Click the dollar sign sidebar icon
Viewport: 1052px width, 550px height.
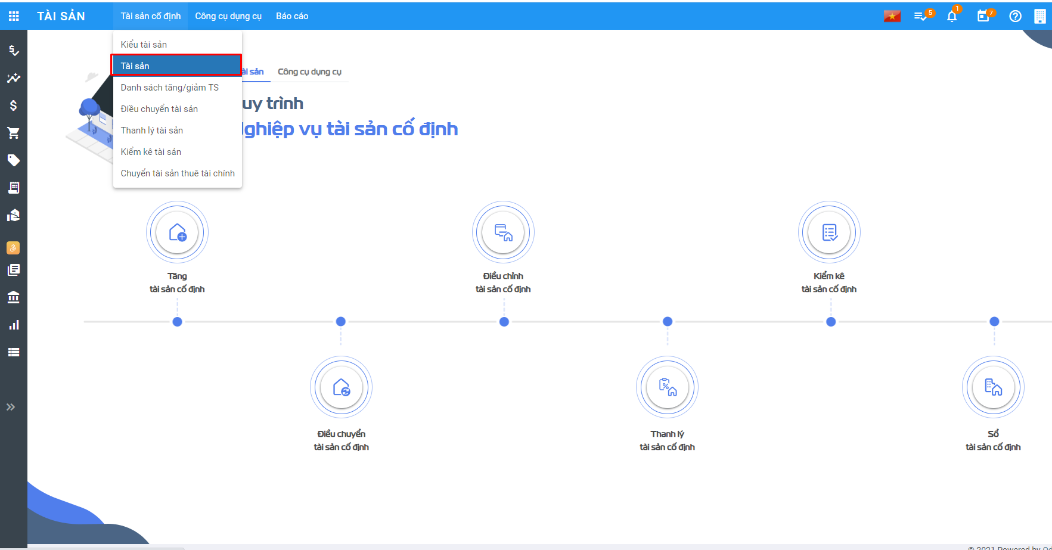tap(13, 105)
